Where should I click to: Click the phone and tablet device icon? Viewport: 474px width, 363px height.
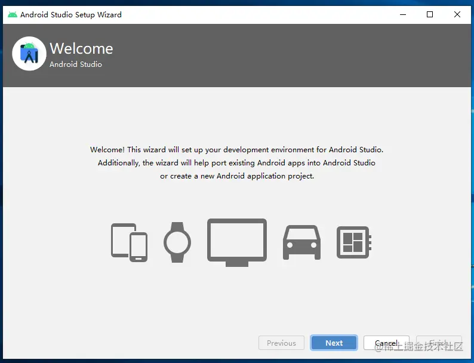point(129,242)
